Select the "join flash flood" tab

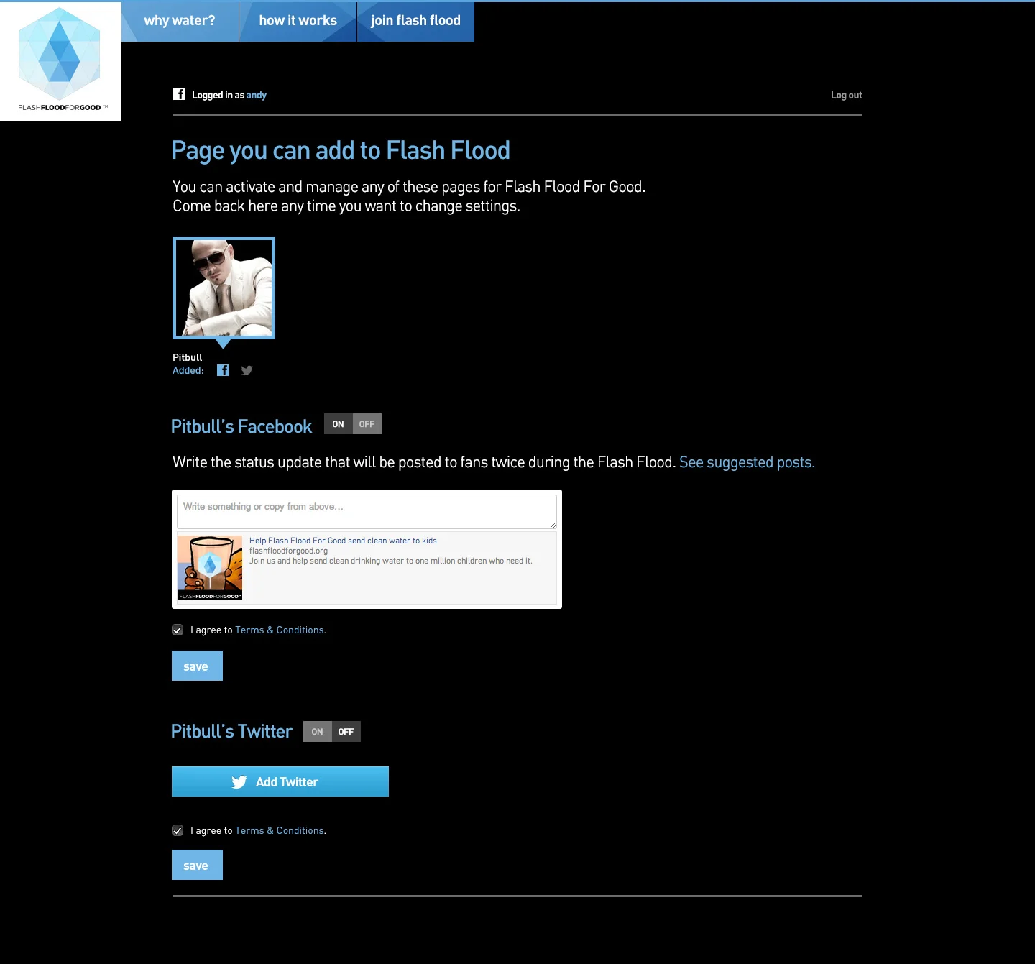point(415,21)
